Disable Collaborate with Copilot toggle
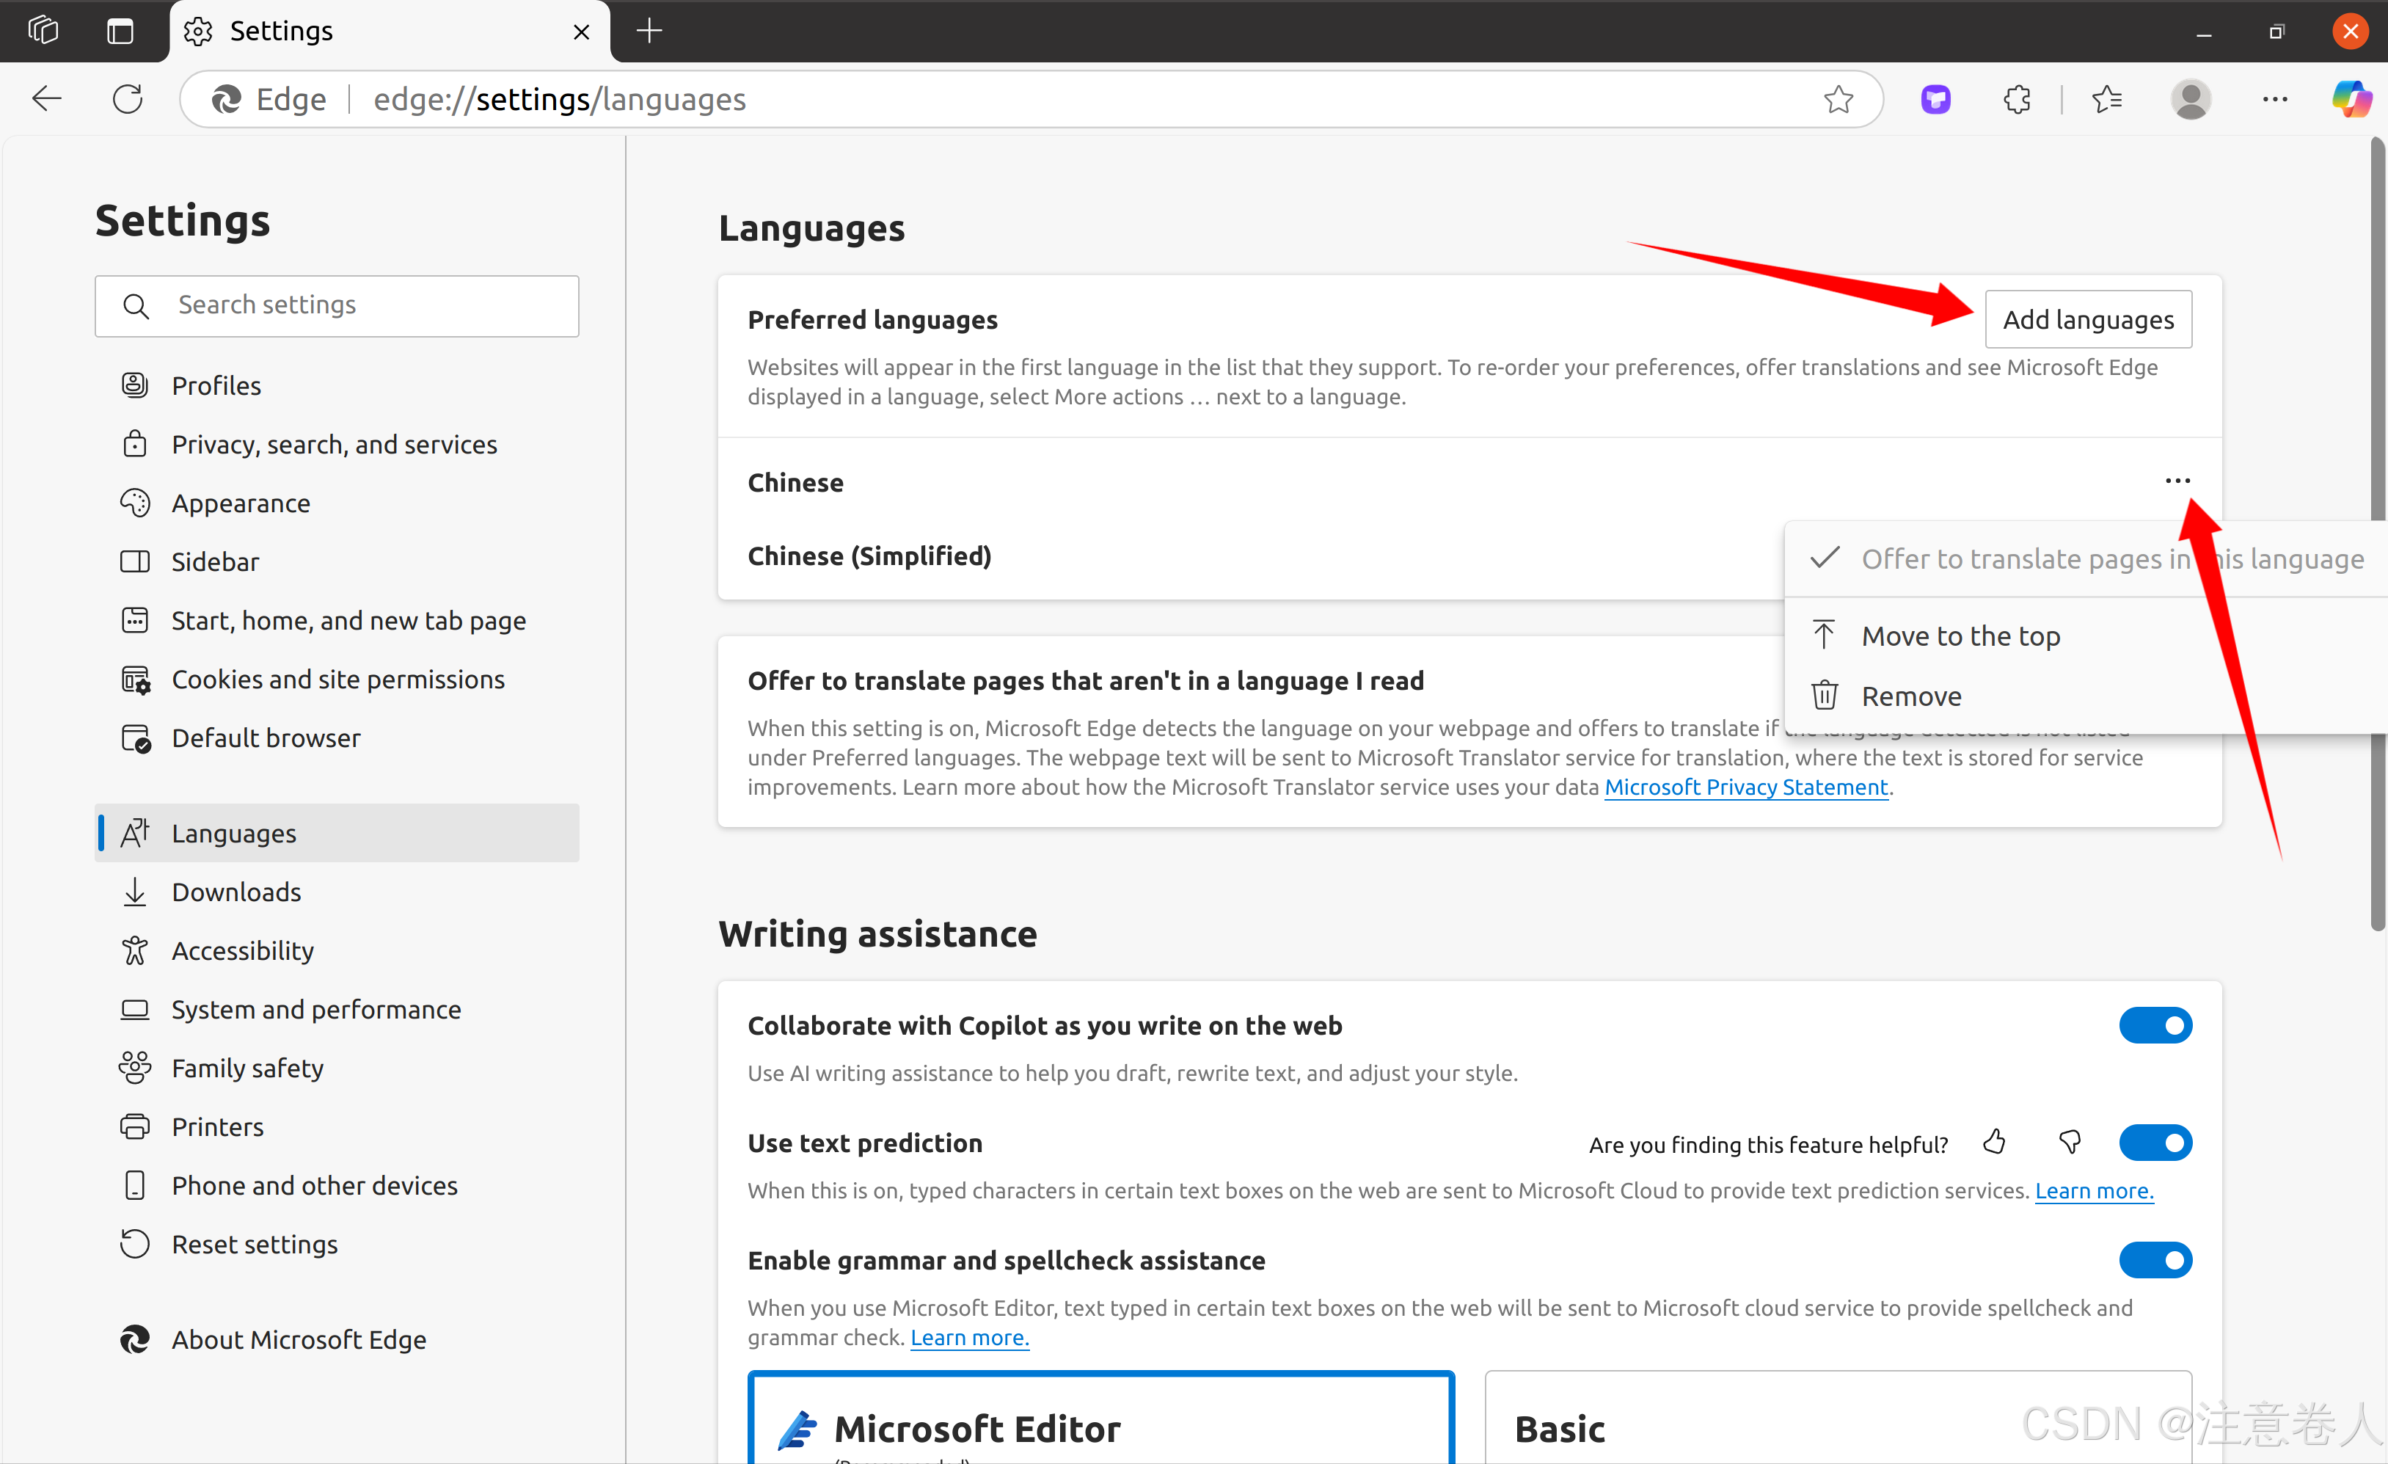Screen dimensions: 2388x1464 coord(2155,1024)
